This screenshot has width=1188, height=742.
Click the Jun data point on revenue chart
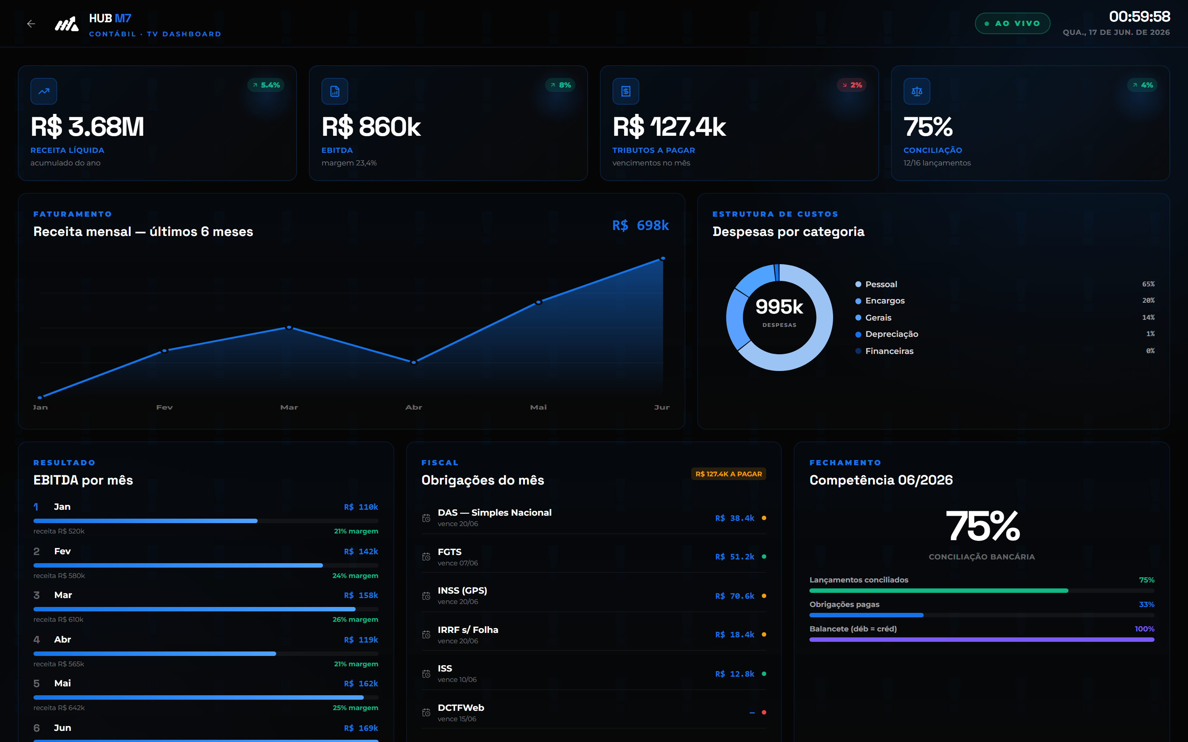[x=663, y=258]
